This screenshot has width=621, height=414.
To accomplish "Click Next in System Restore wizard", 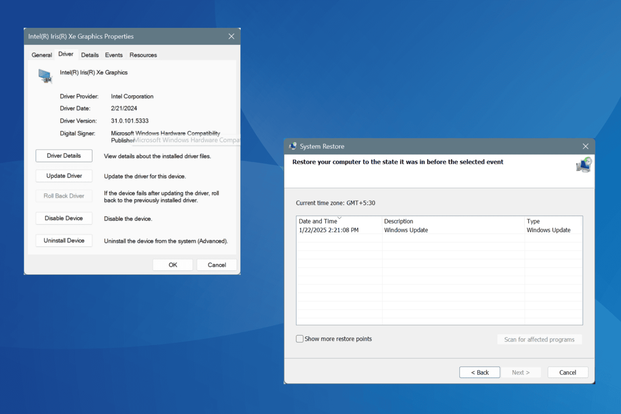I will [x=521, y=372].
